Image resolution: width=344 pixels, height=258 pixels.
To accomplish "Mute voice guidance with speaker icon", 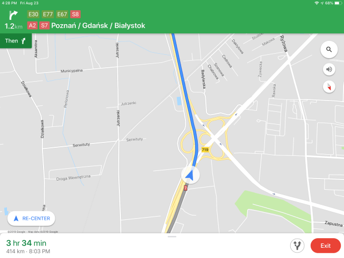I will coord(329,69).
